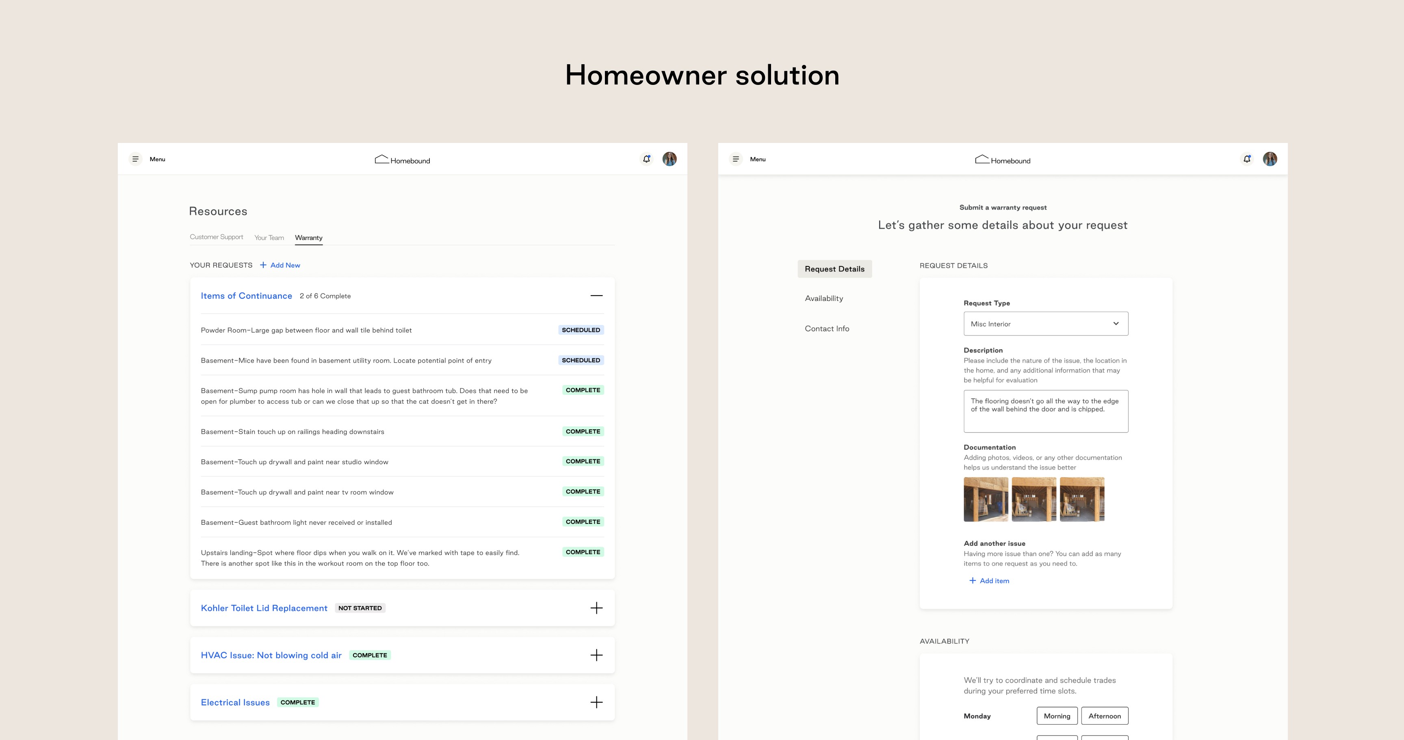Open notification bell in right panel header
This screenshot has width=1404, height=740.
point(1247,159)
